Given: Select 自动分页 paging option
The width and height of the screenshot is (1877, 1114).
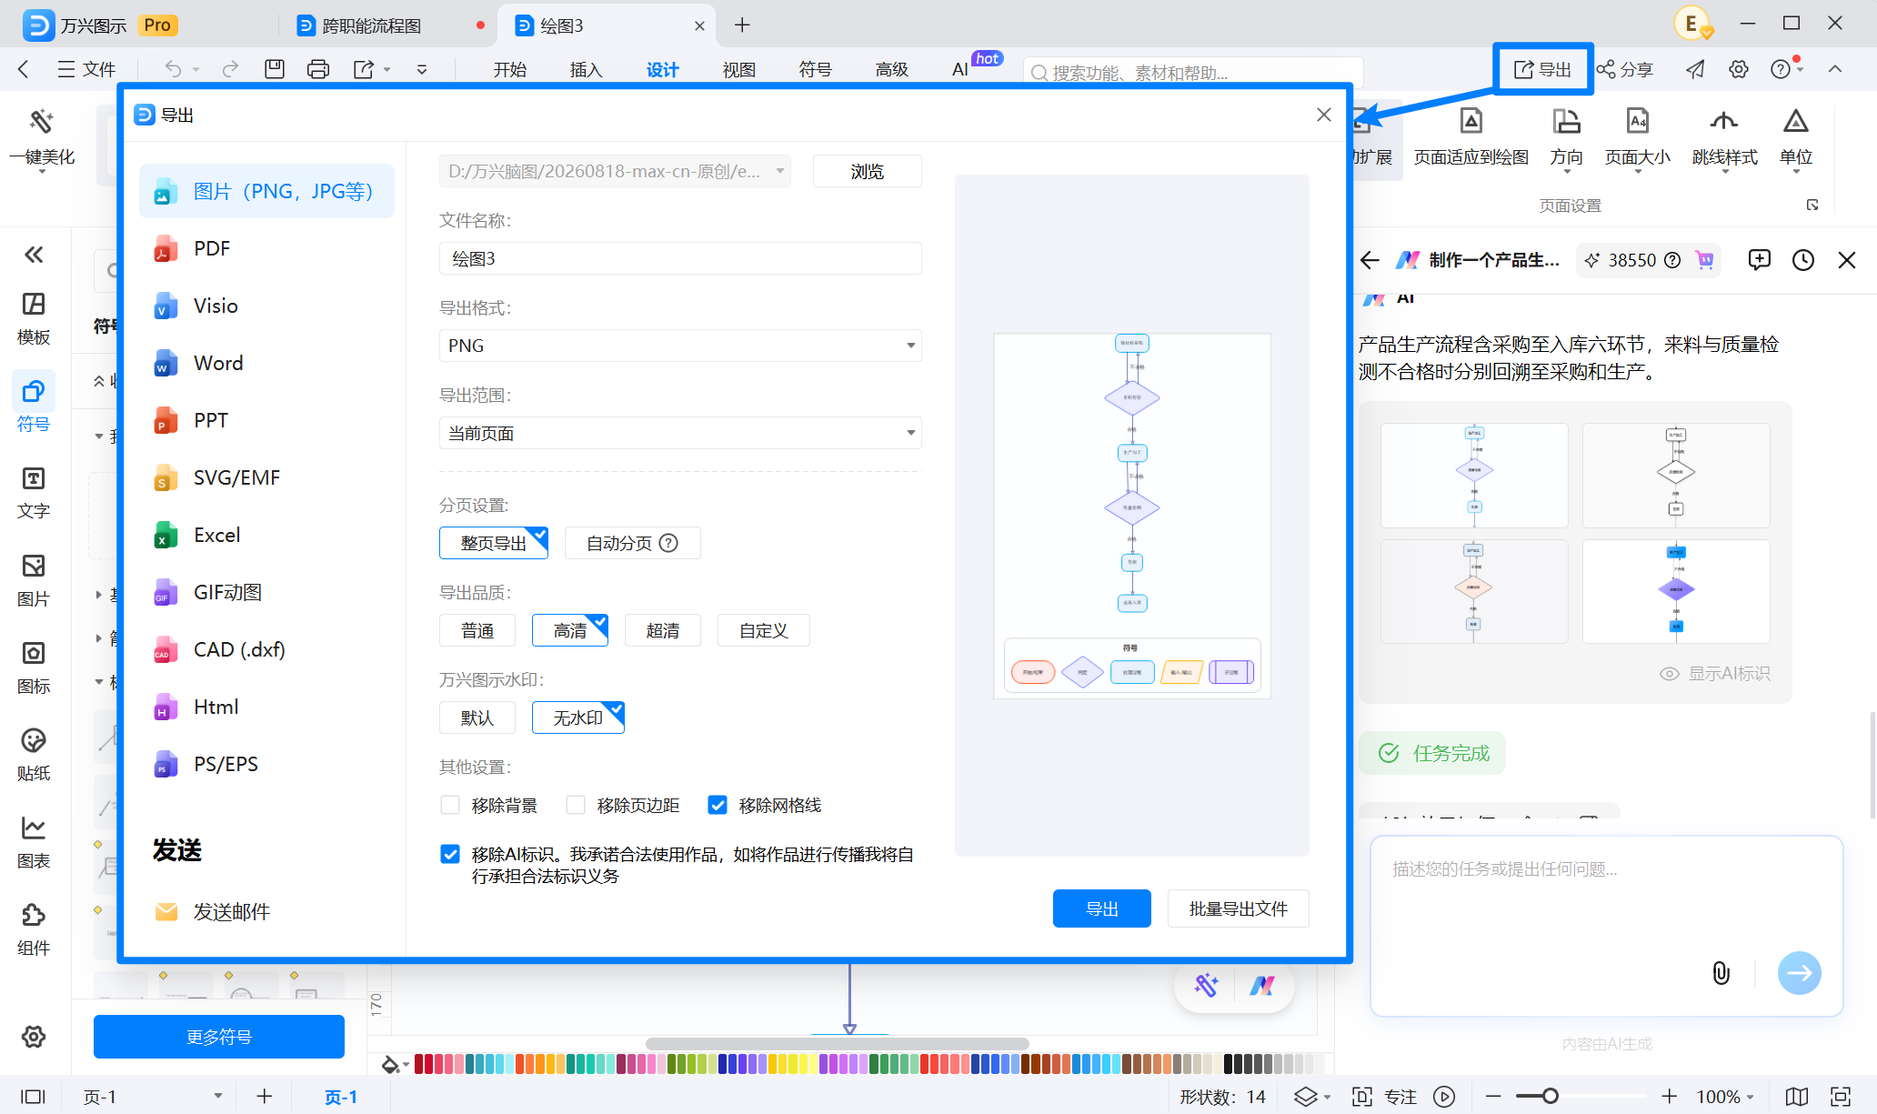Looking at the screenshot, I should [632, 543].
